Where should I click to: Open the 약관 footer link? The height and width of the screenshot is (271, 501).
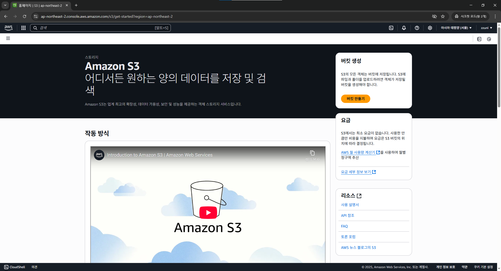pos(464,267)
